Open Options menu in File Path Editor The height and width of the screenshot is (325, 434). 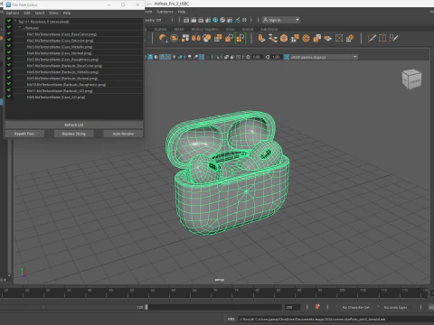click(x=13, y=13)
